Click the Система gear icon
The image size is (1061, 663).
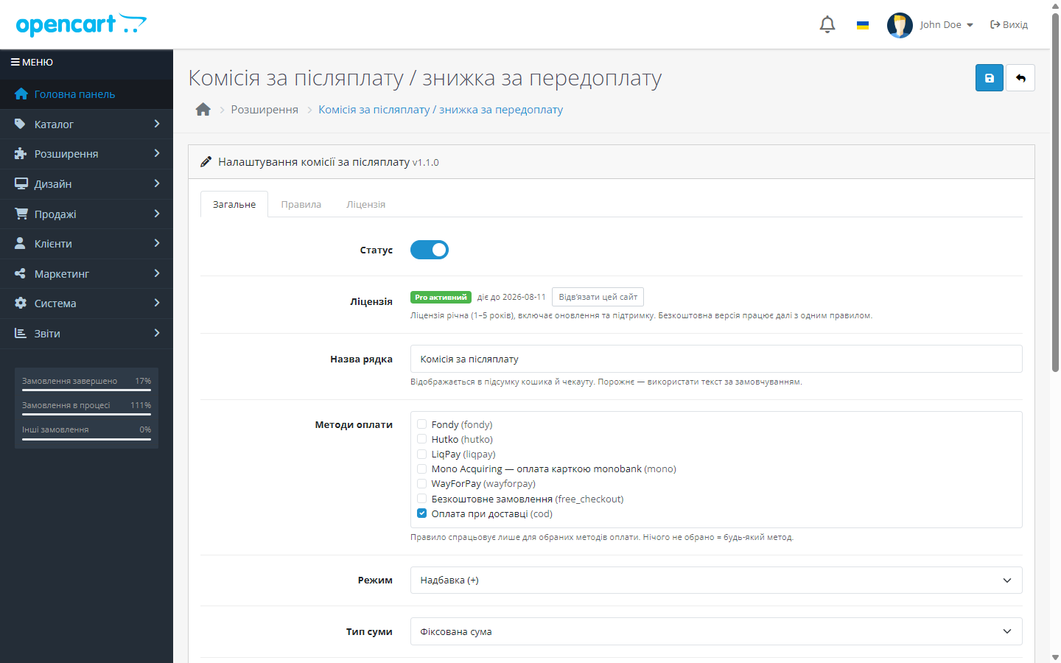[21, 304]
